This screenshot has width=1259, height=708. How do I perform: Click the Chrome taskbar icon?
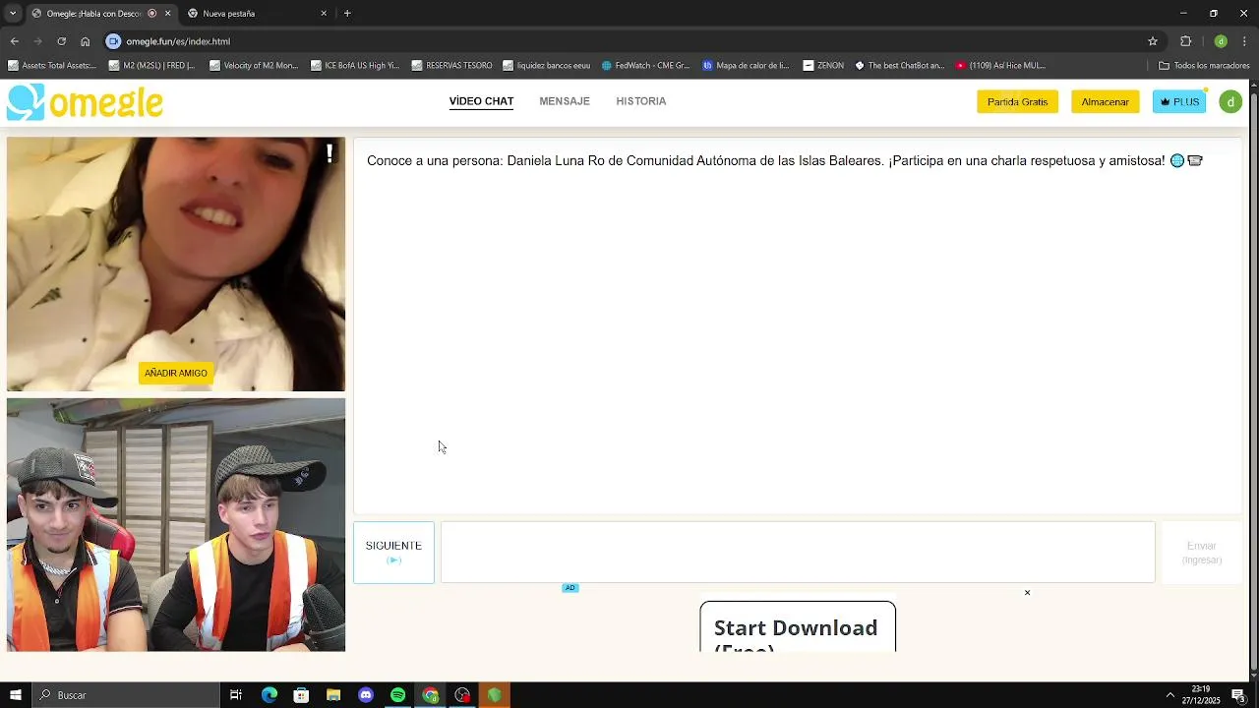click(430, 695)
